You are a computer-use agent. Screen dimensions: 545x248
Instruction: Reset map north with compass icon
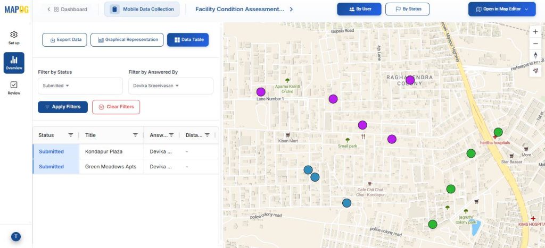535,56
